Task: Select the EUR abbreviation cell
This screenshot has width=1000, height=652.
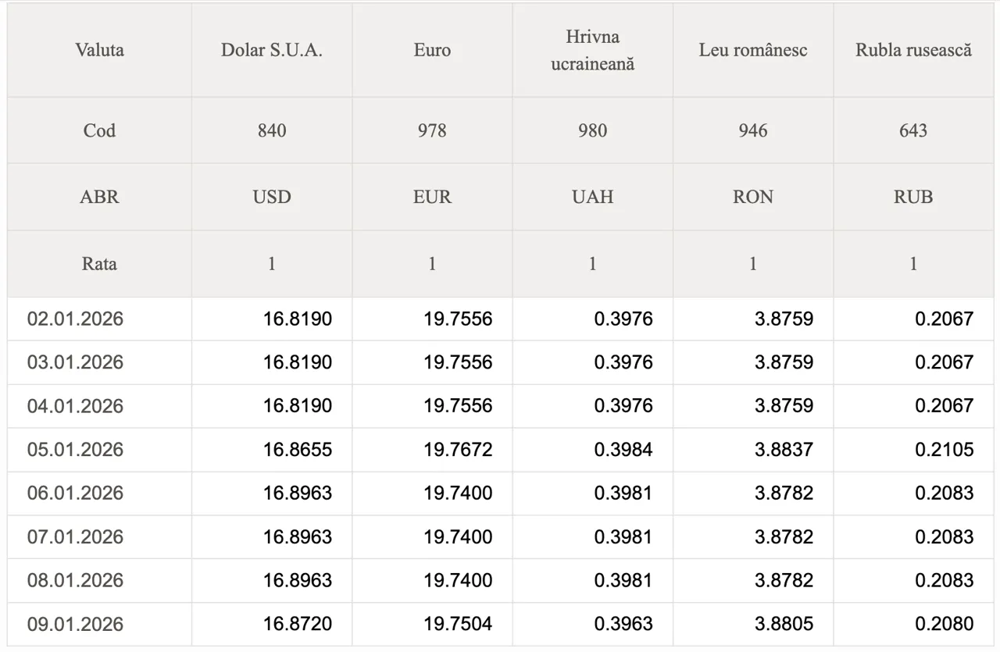Action: (432, 197)
